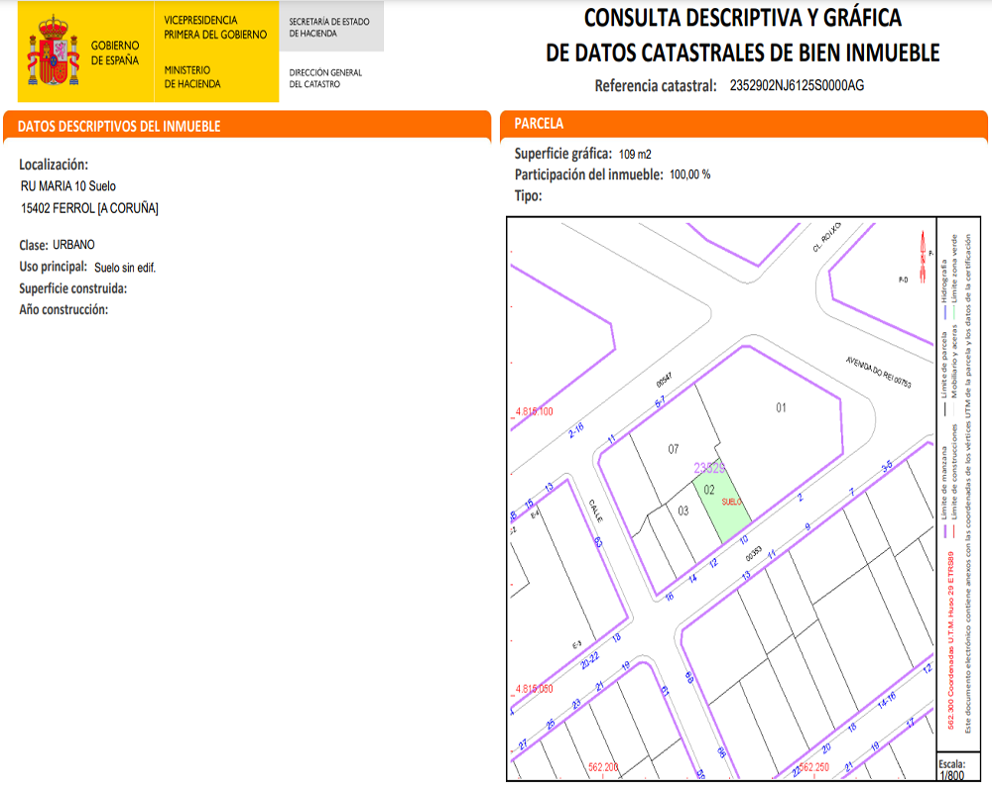This screenshot has height=793, width=992.
Task: Click the red north arrow on the map
Action: pyautogui.click(x=923, y=257)
